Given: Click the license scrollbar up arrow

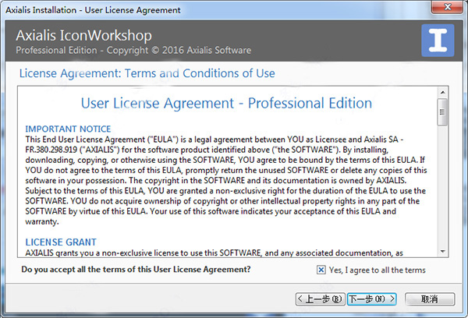Looking at the screenshot, I should [x=443, y=93].
